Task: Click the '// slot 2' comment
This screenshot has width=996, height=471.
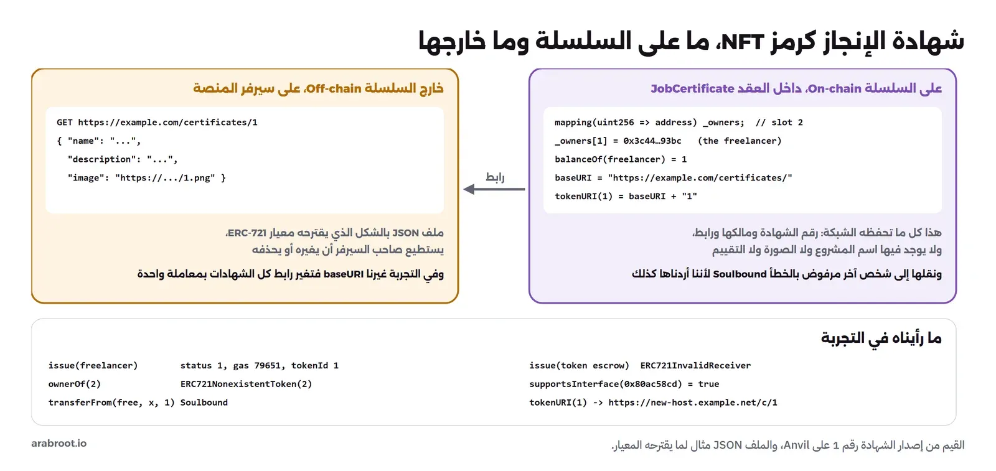Action: coord(779,123)
